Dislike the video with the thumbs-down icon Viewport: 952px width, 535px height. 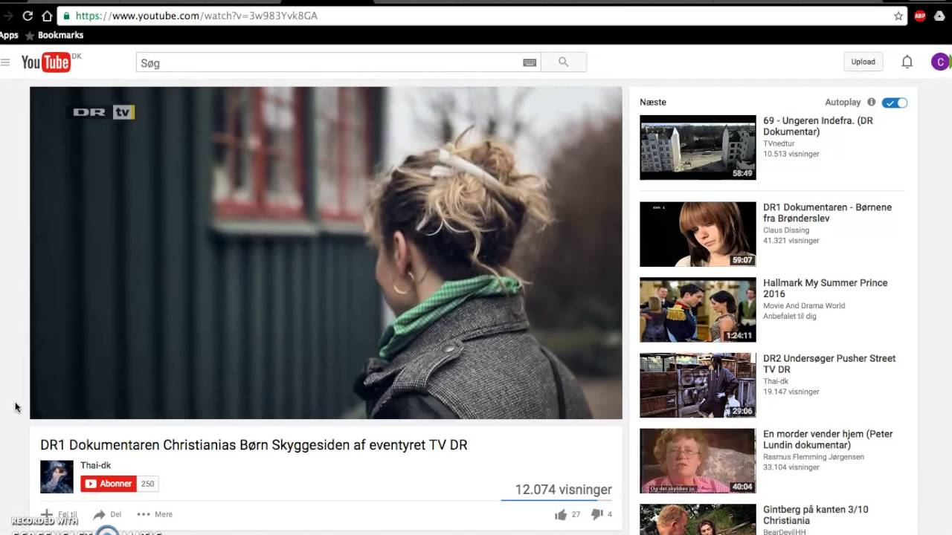point(596,514)
